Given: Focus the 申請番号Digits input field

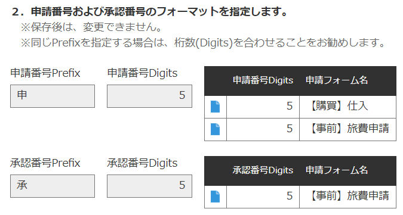Looking at the screenshot, I should pyautogui.click(x=149, y=96).
